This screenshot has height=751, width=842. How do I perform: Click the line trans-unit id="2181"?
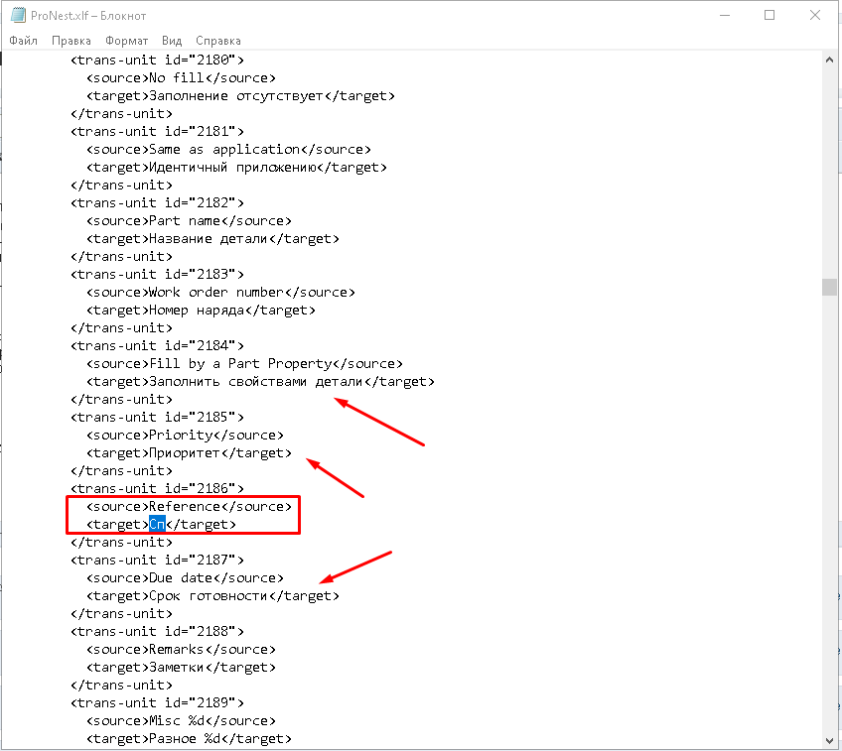pyautogui.click(x=157, y=131)
